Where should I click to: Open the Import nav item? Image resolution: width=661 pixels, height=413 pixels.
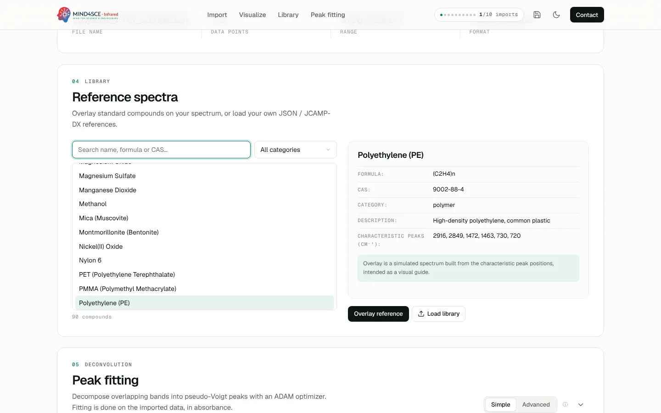tap(217, 15)
